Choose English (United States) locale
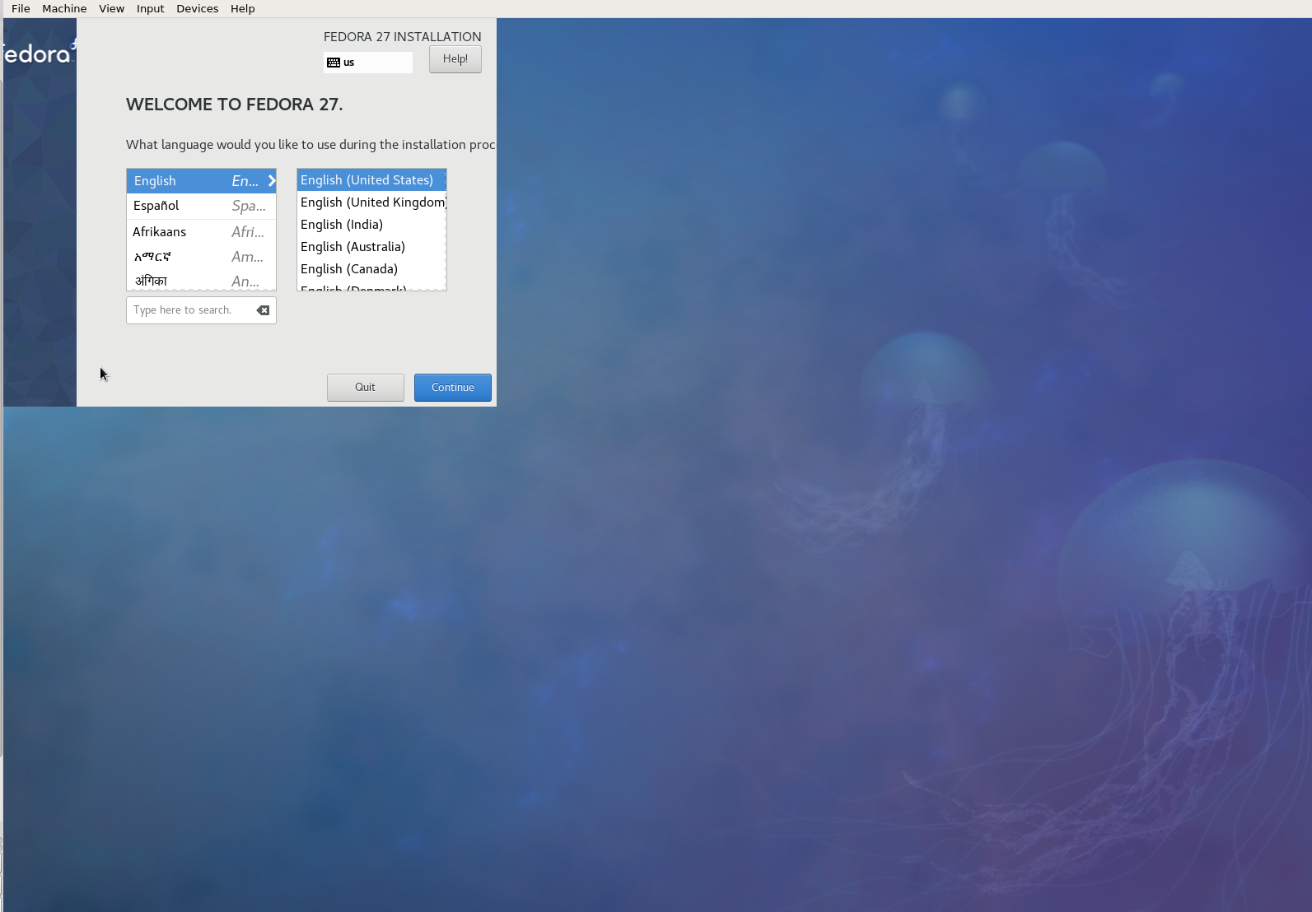Viewport: 1312px width, 912px height. click(x=371, y=180)
